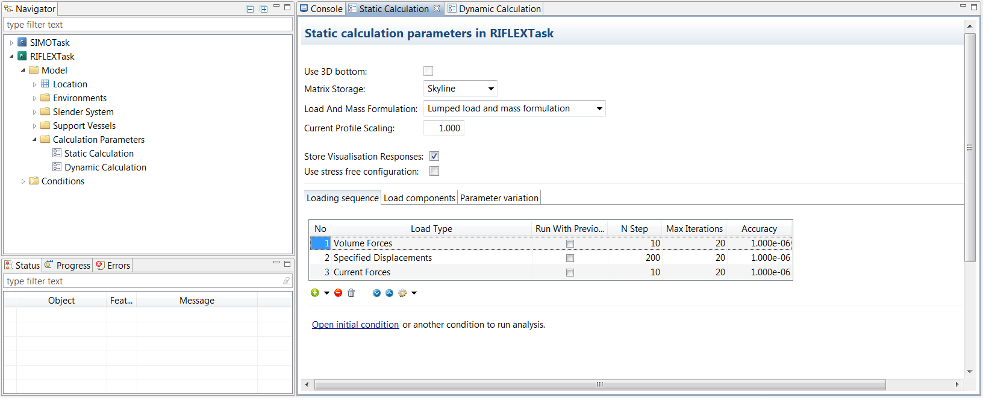This screenshot has height=400, width=983.
Task: Click the Current Profile Scaling field
Action: click(x=444, y=128)
